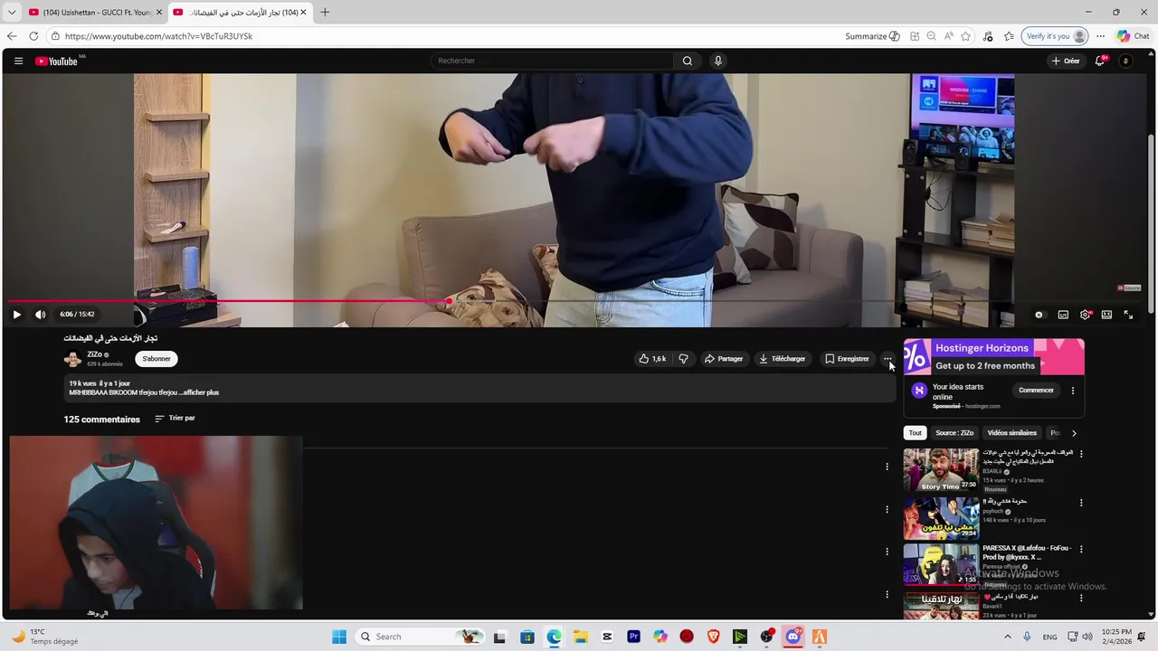
Task: Open options menu on Hostinger ad
Action: [1073, 391]
